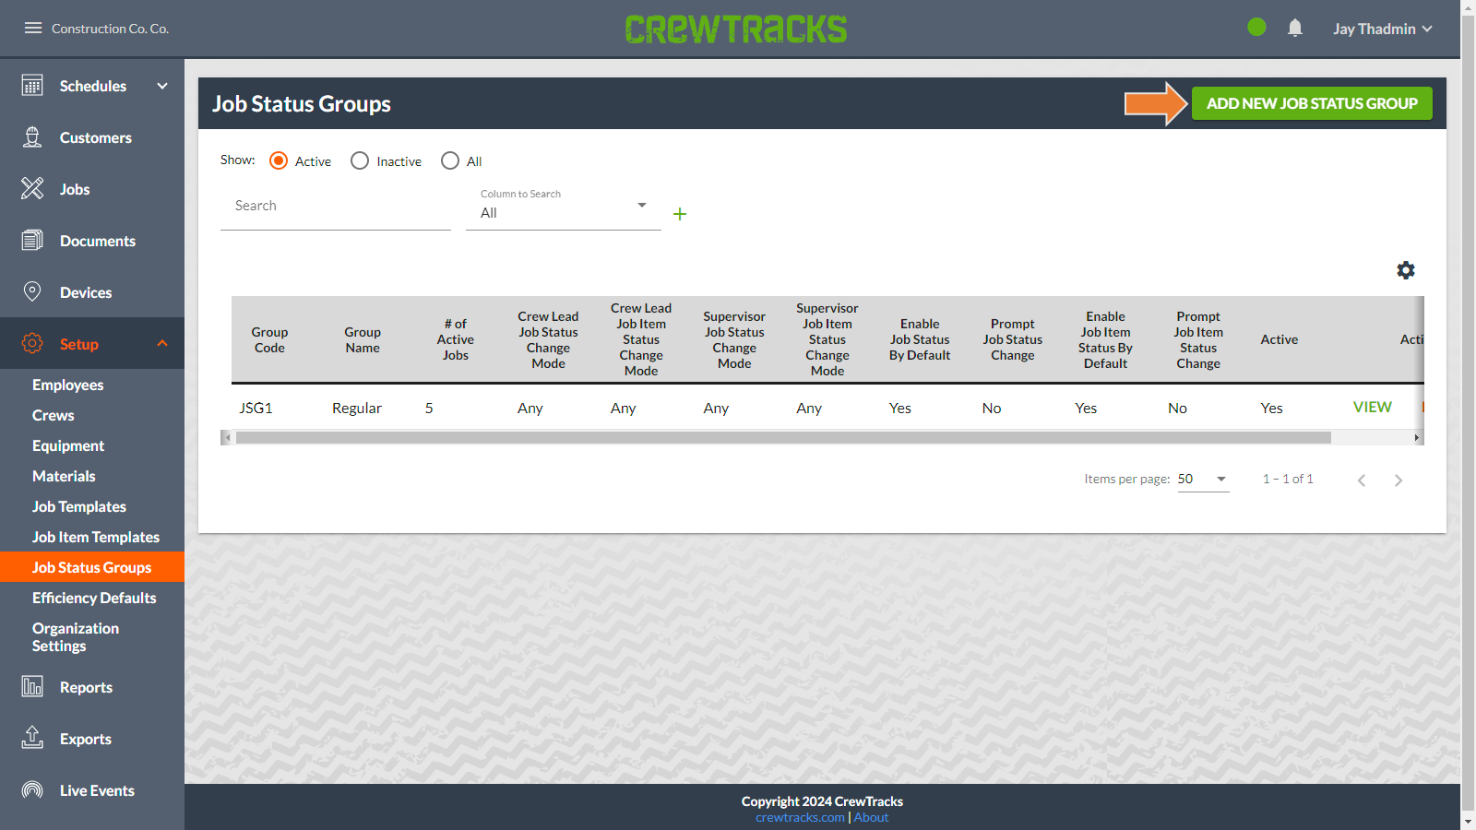Viewport: 1476px width, 830px height.
Task: Go to previous page of results
Action: (1362, 480)
